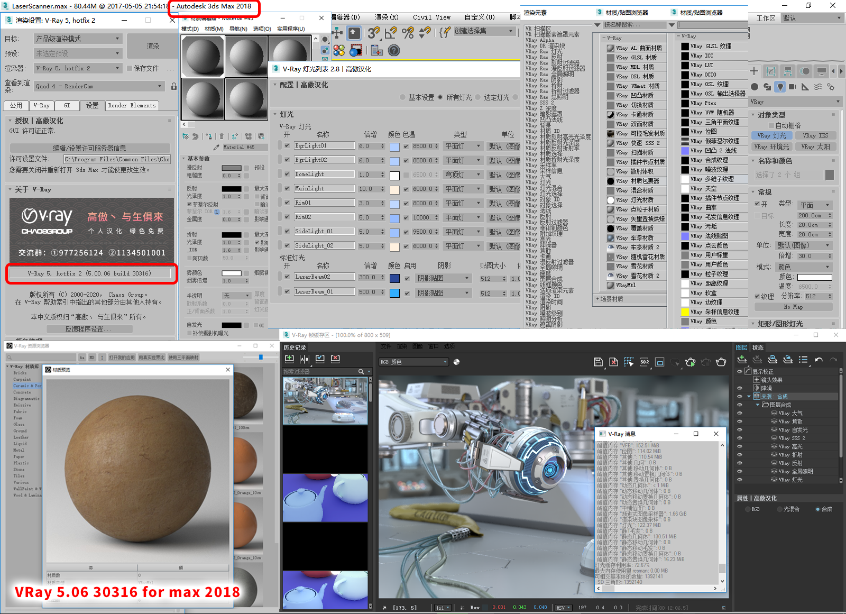
Task: Click VRay IES object type button
Action: click(x=815, y=135)
